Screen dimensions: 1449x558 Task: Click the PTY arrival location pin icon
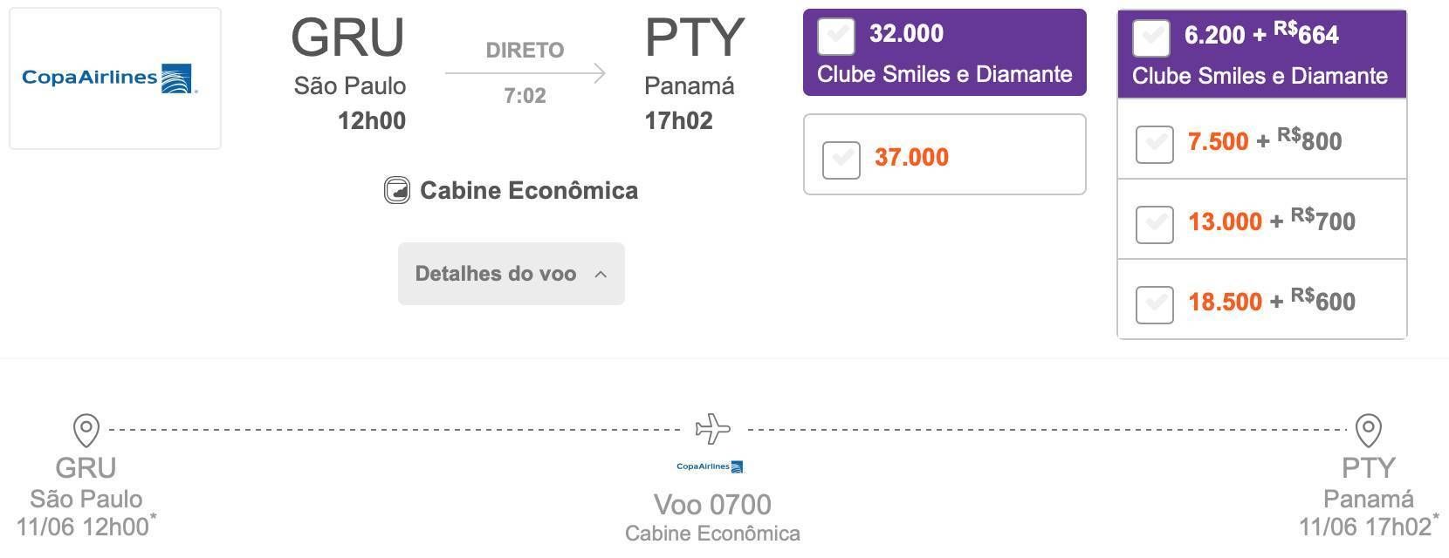[x=1368, y=431]
